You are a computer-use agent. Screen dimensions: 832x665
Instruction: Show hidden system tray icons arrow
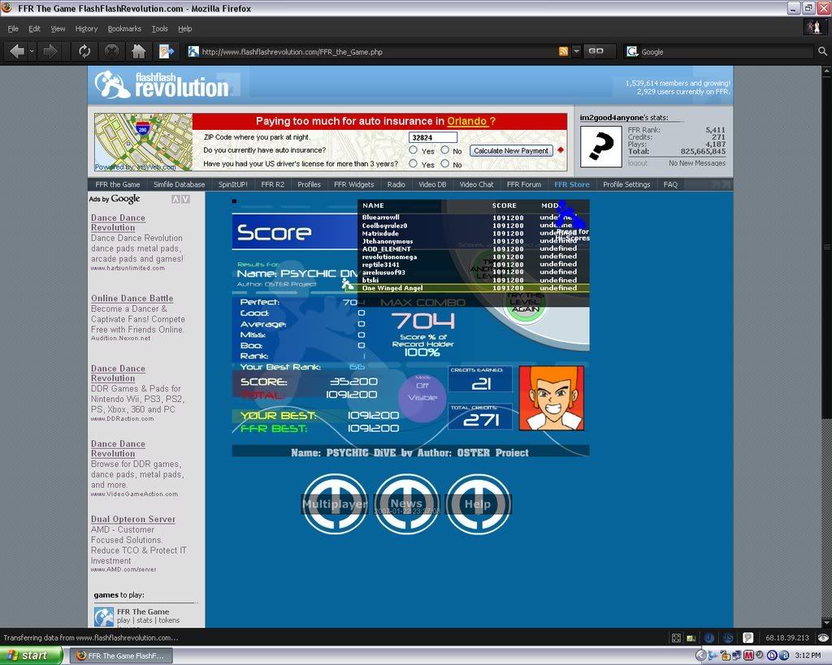(700, 655)
